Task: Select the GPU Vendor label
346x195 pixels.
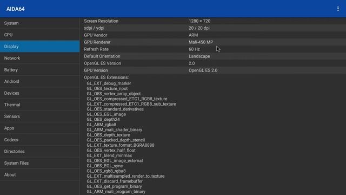Action: point(95,35)
